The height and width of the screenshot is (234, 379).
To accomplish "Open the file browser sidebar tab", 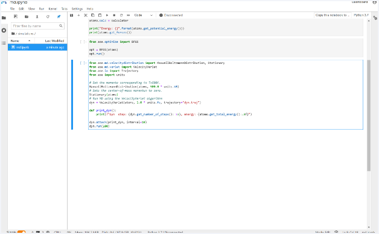I will pos(4,18).
